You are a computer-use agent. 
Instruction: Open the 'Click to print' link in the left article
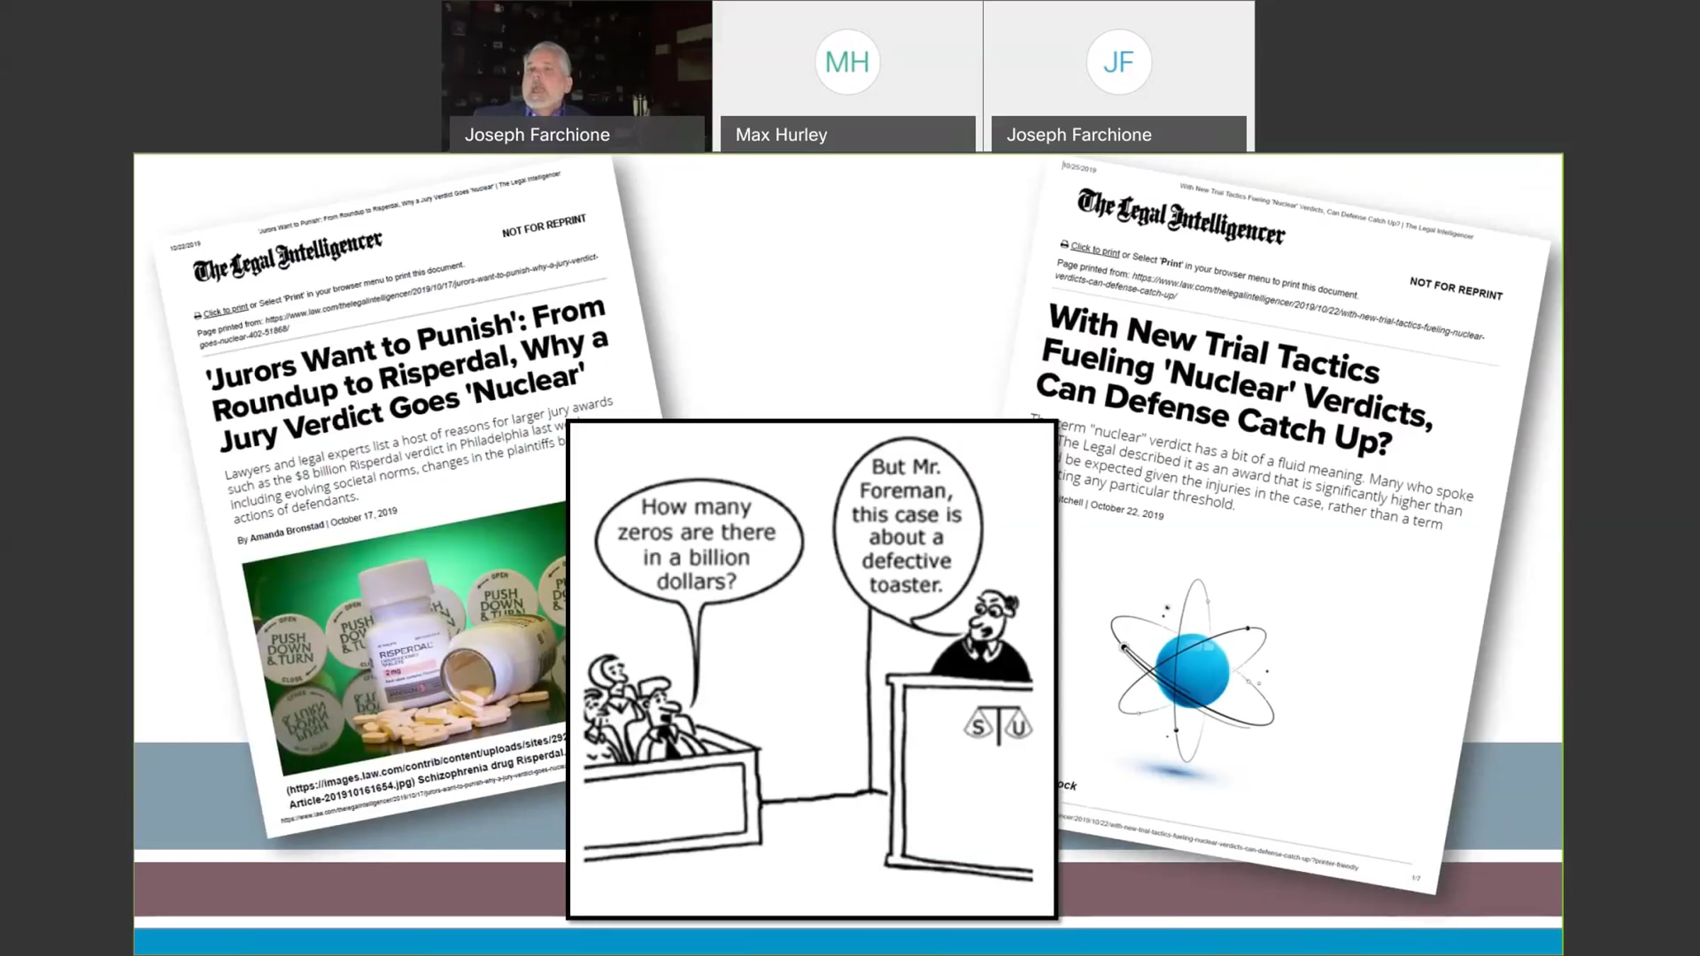coord(225,310)
